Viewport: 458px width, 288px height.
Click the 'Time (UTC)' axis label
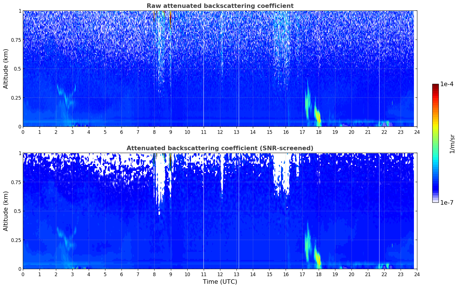pos(220,282)
